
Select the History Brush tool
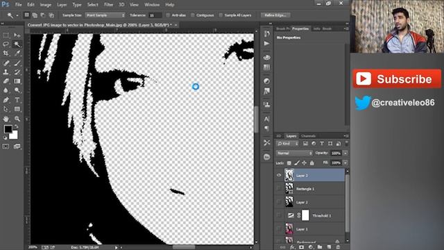17,72
